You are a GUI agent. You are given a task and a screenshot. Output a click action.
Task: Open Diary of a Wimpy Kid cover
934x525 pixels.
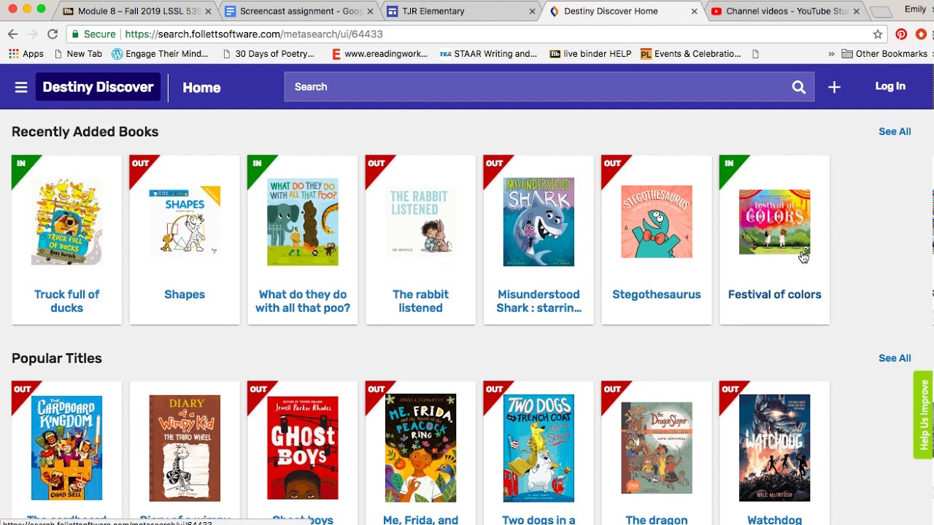point(185,448)
